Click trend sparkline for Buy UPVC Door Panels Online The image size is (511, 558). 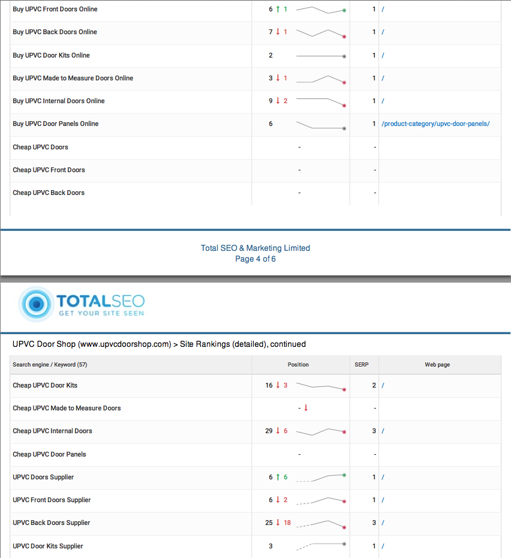pyautogui.click(x=321, y=125)
